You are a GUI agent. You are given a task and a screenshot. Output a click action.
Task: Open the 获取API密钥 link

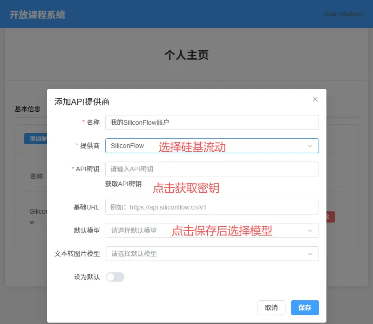point(123,184)
